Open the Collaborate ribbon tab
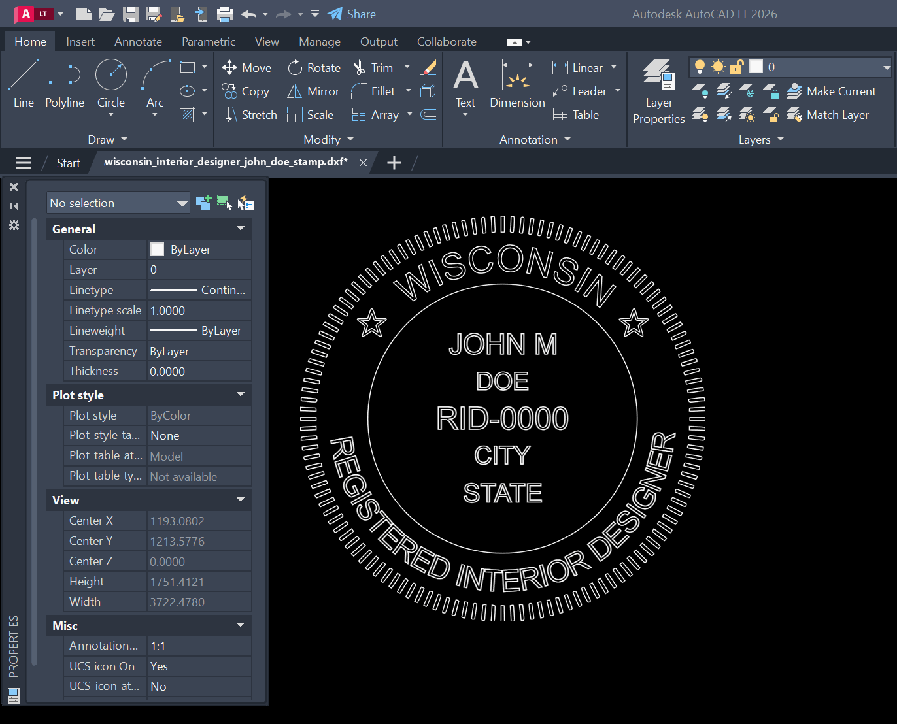 tap(447, 42)
